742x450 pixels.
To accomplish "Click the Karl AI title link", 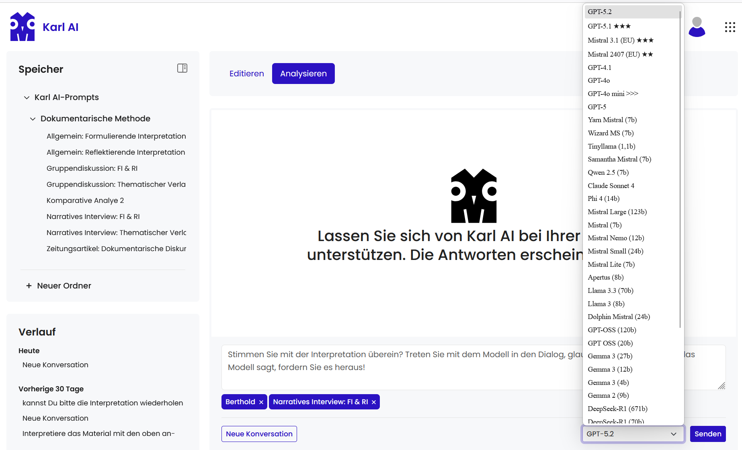I will click(x=61, y=27).
